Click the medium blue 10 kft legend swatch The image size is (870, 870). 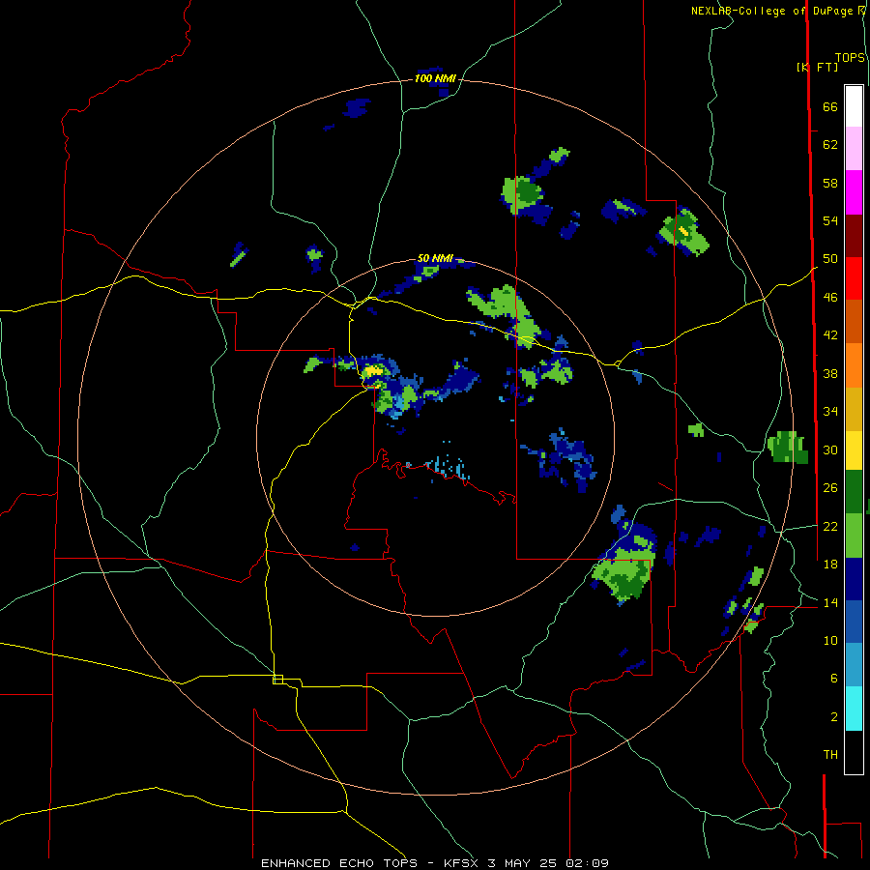(854, 623)
